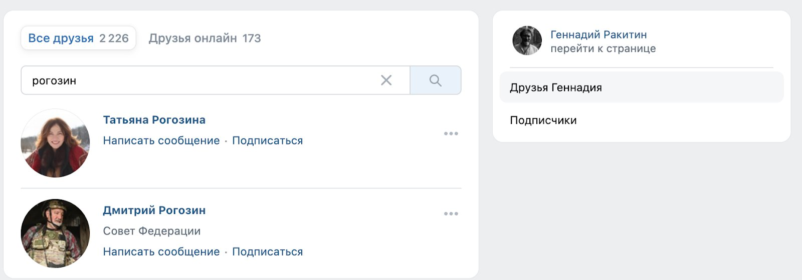
Task: Click перейти к странице link
Action: click(603, 48)
